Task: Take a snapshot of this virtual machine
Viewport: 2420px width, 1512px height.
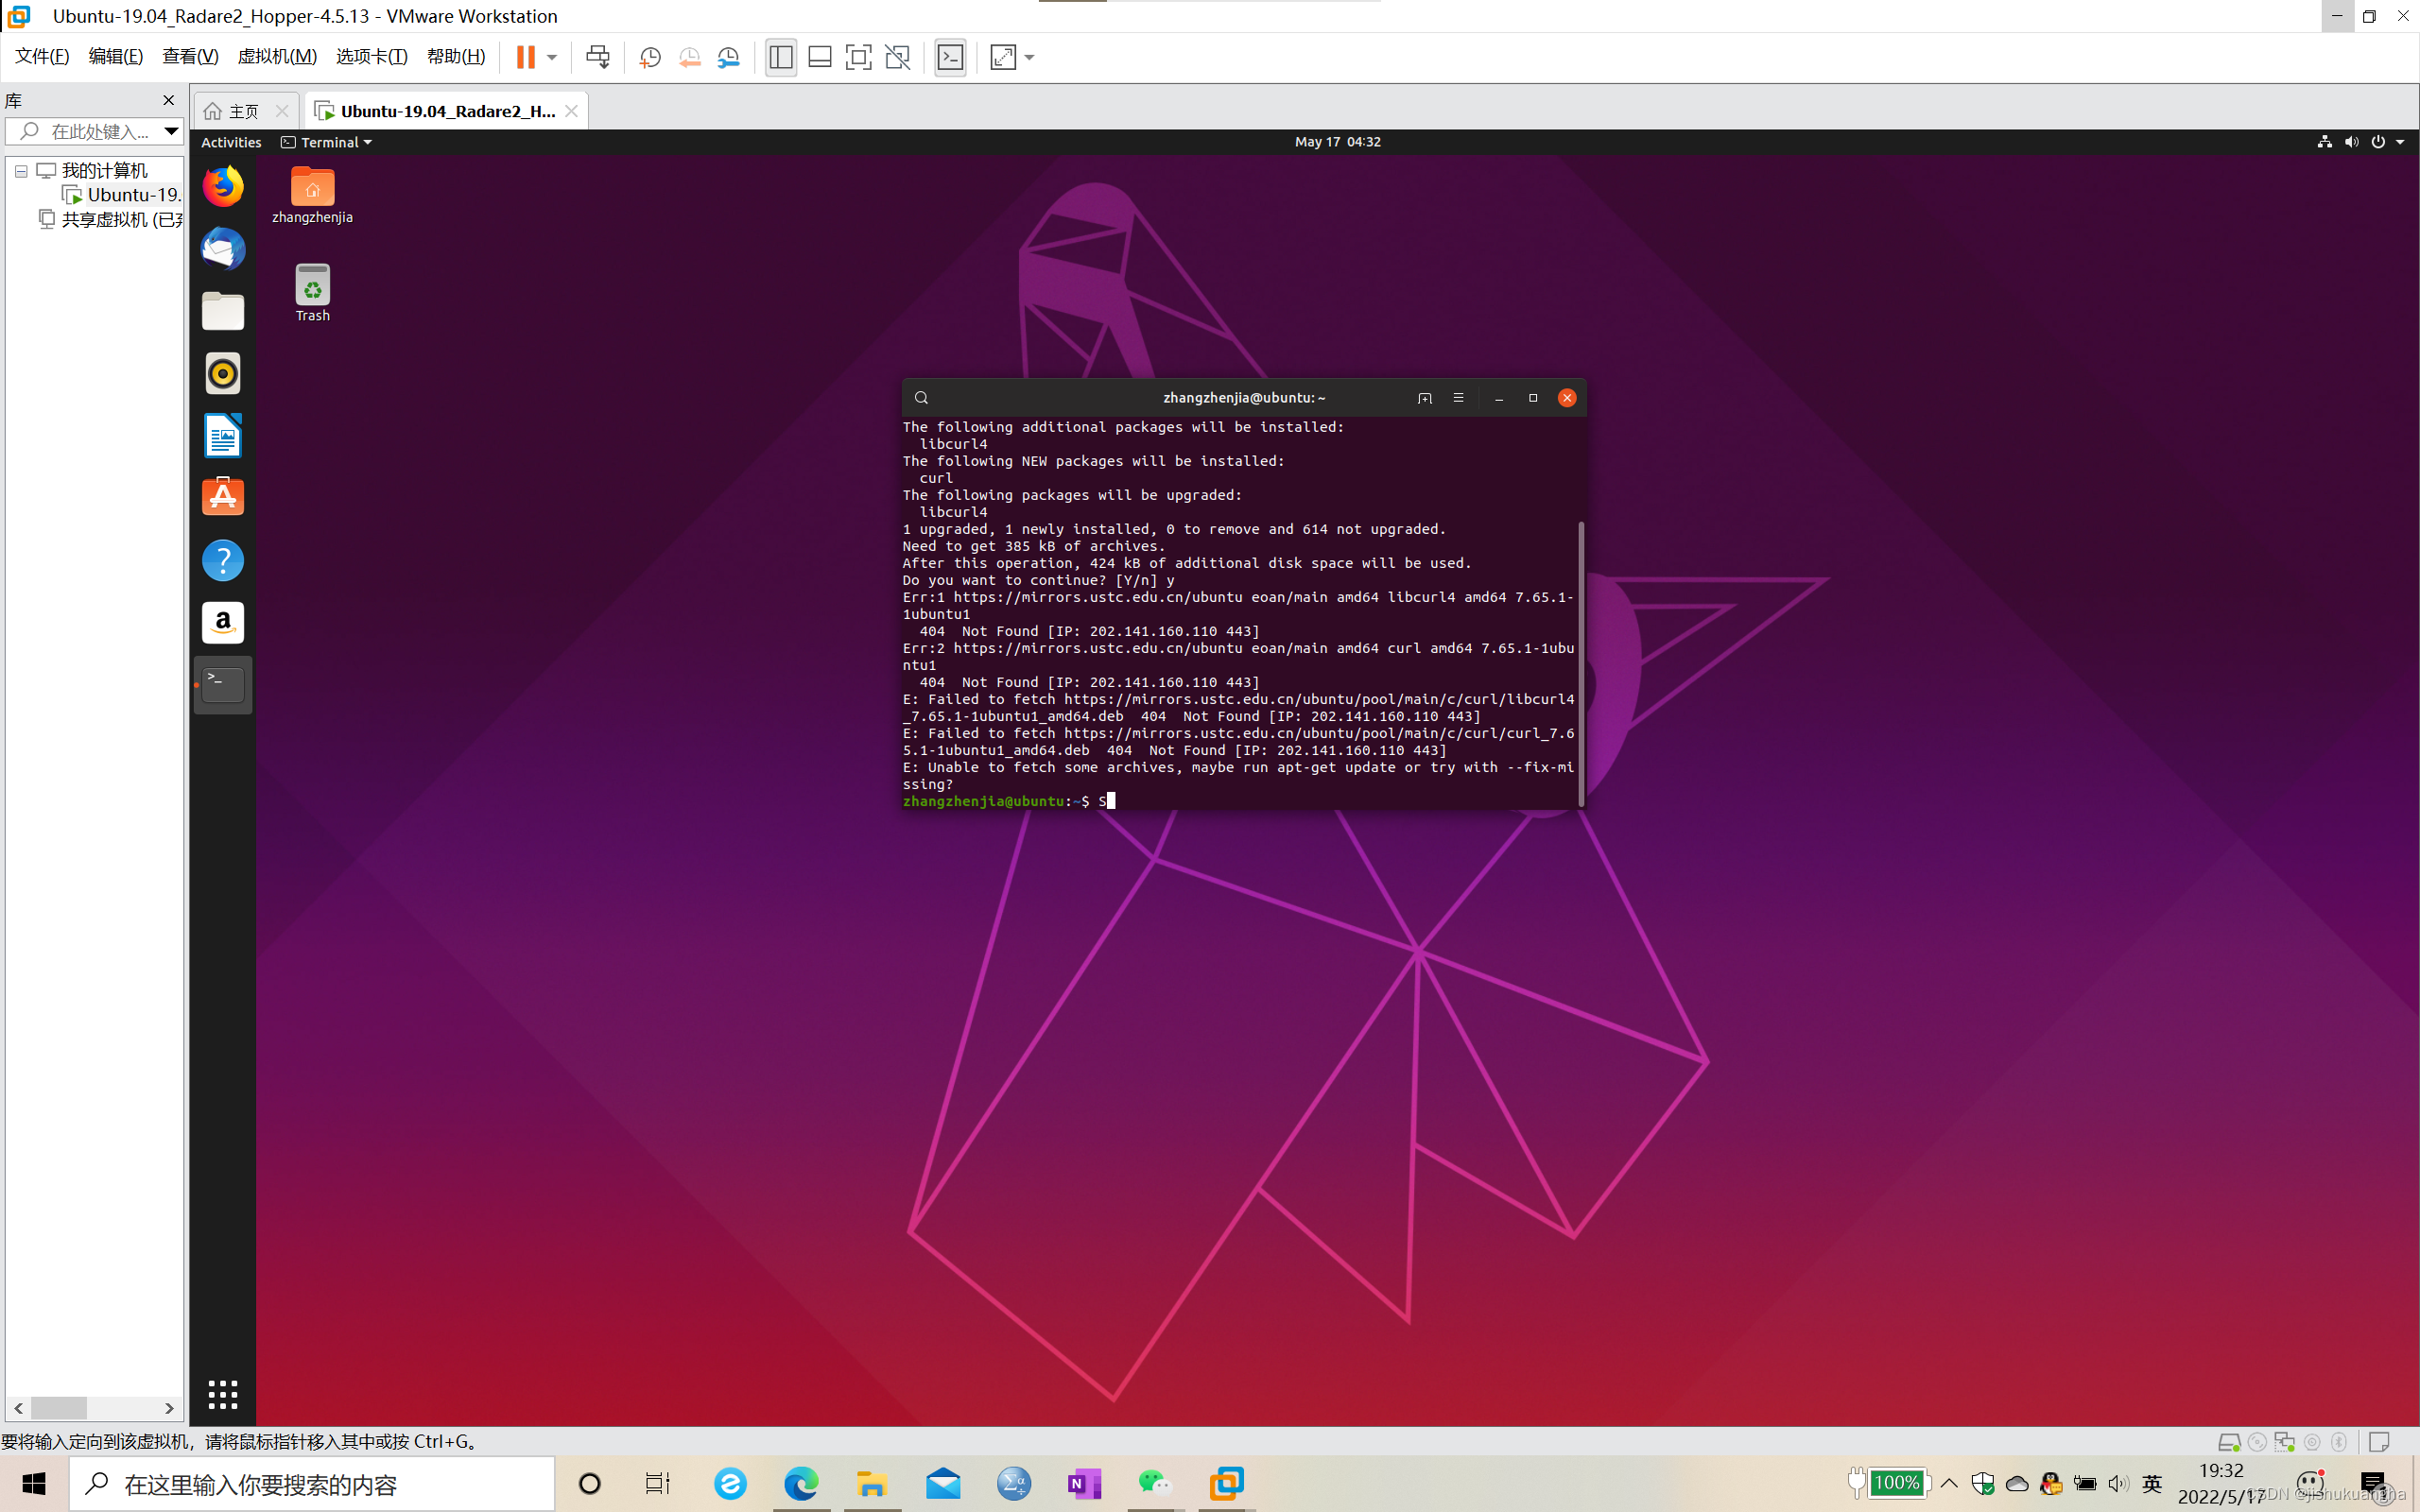Action: point(650,57)
